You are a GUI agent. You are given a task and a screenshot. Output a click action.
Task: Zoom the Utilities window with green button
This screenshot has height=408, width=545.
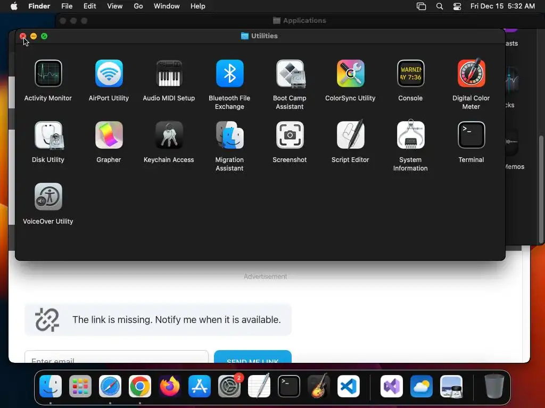44,36
